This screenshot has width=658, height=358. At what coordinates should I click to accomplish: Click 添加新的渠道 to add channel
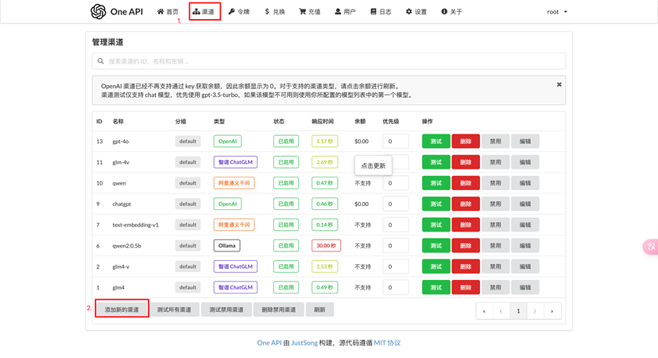[x=122, y=309]
